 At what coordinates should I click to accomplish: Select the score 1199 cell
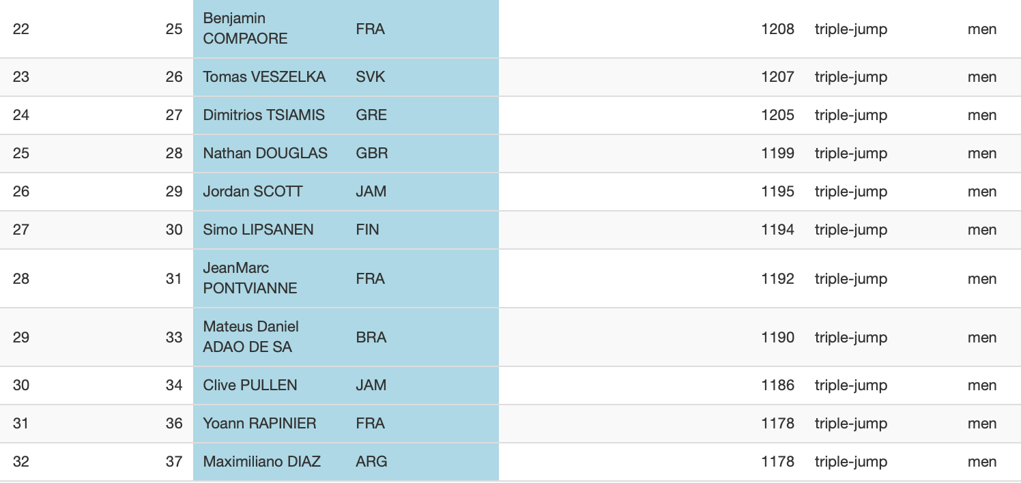tap(777, 153)
